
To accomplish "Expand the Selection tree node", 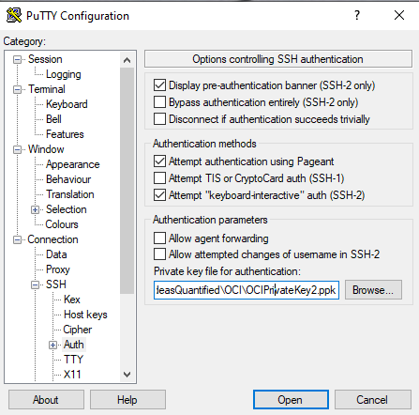I will [x=35, y=209].
